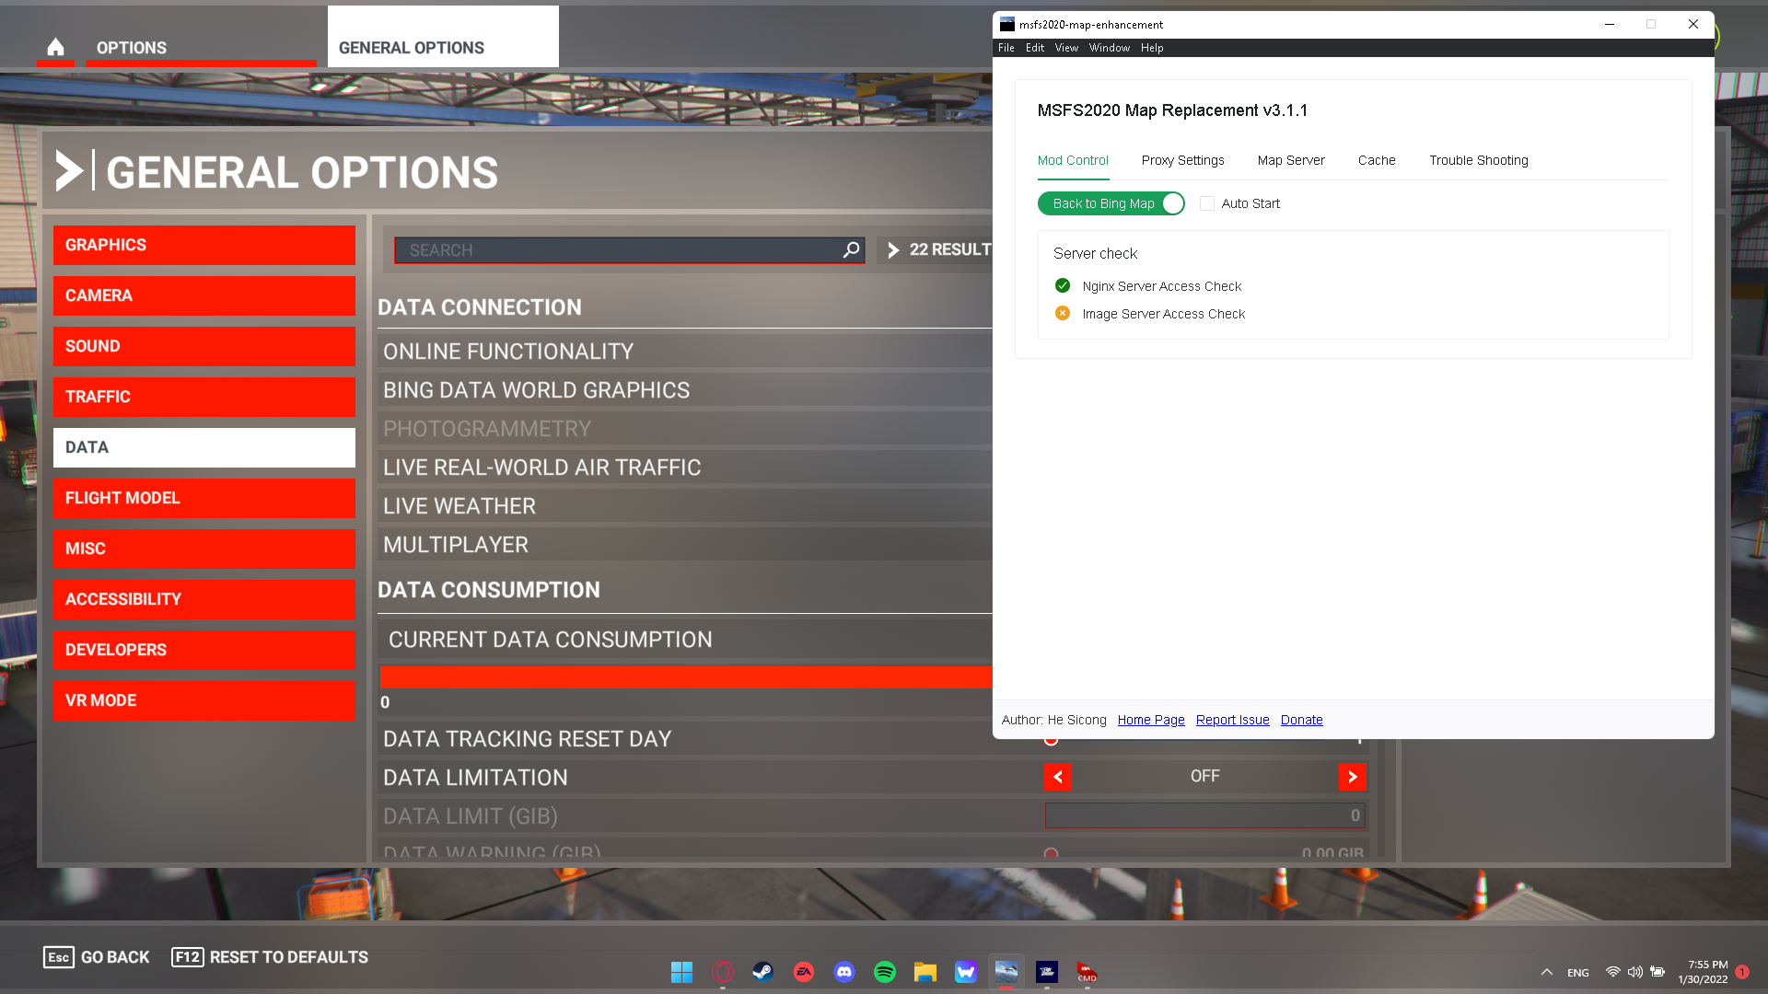Click the Windows Start button
The width and height of the screenshot is (1768, 994).
(x=681, y=972)
